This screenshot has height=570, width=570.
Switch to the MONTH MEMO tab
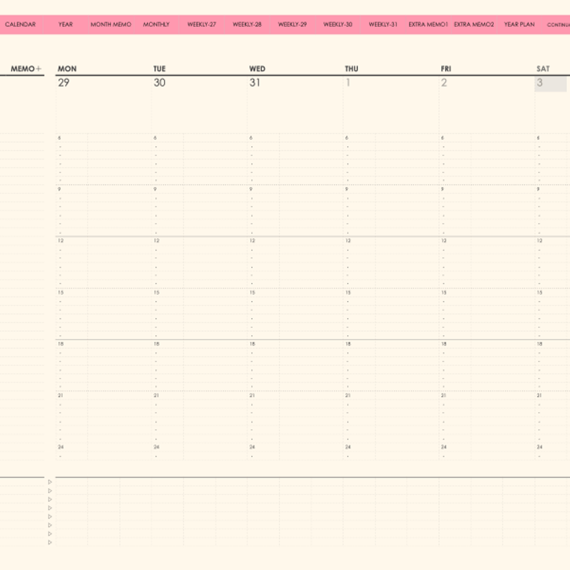point(111,24)
